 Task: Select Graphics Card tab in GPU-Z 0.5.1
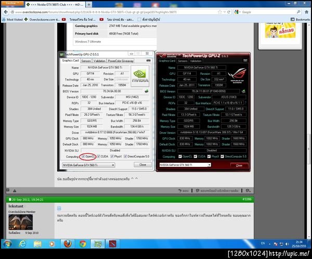tap(70, 60)
